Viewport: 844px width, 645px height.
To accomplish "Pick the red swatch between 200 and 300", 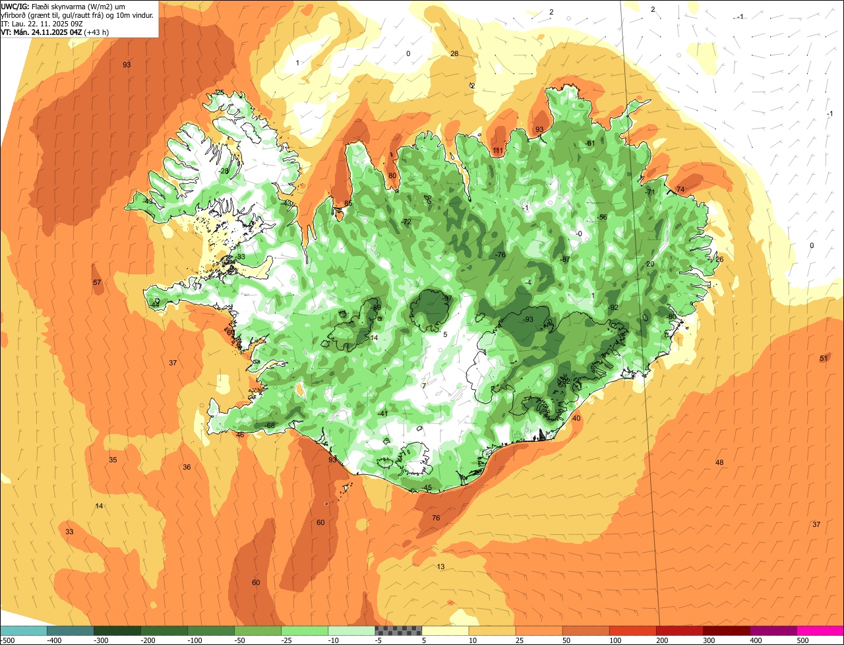I will [679, 631].
